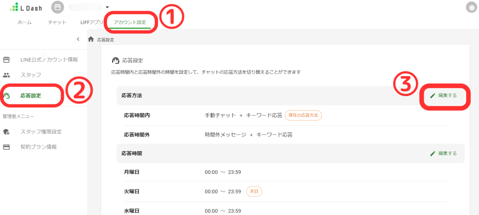The image size is (479, 215).
Task: Switch to the チャット tab
Action: [57, 22]
